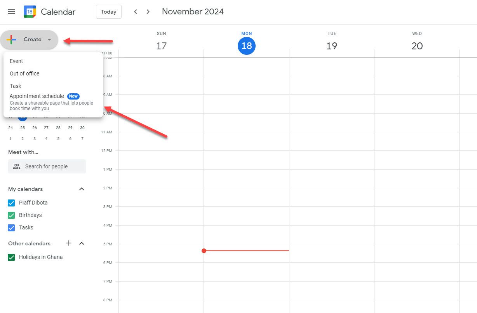Click the multicolored plus on the Create button

11,39
